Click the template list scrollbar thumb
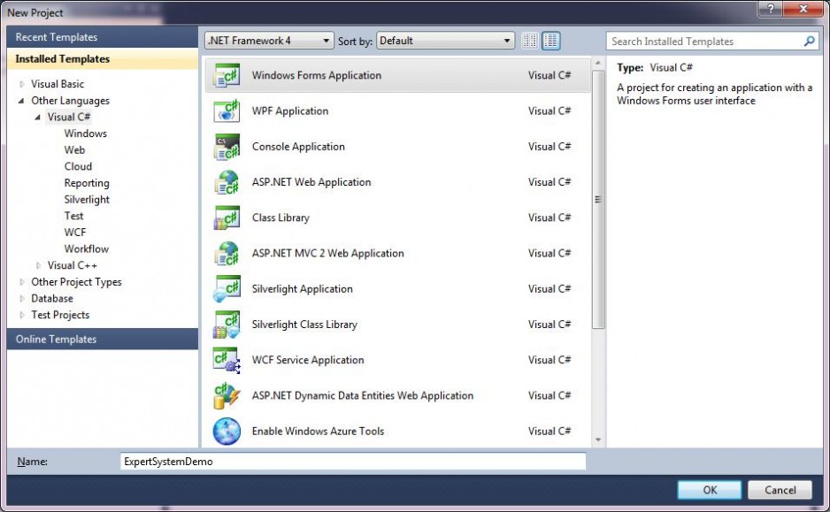Screen dimensions: 830x512 (598, 199)
